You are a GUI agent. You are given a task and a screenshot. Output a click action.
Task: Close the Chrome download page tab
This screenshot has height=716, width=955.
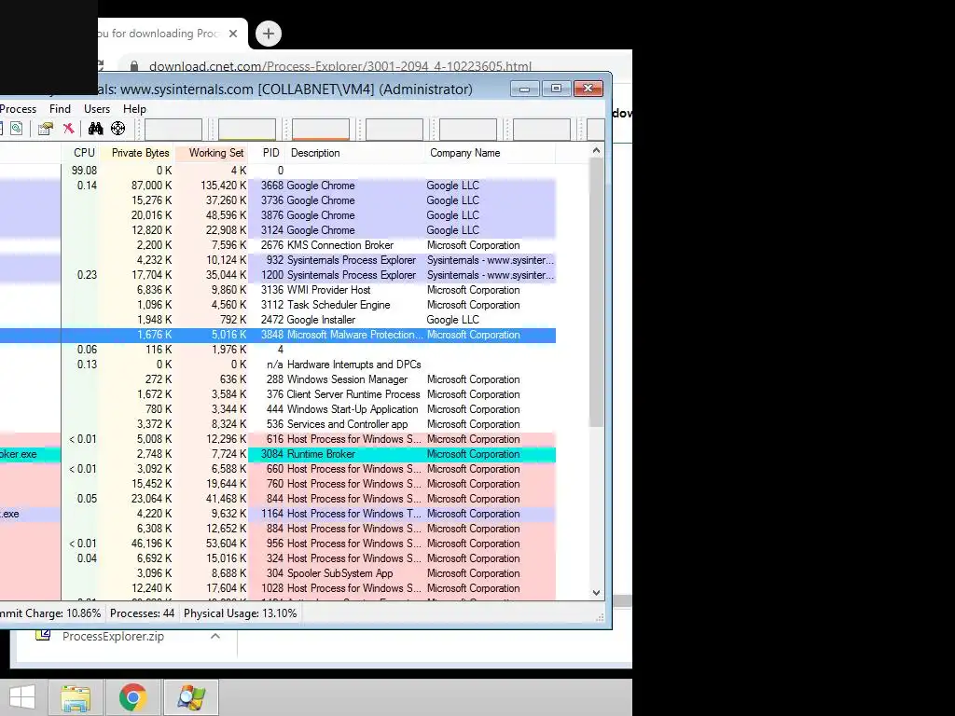[x=232, y=34]
